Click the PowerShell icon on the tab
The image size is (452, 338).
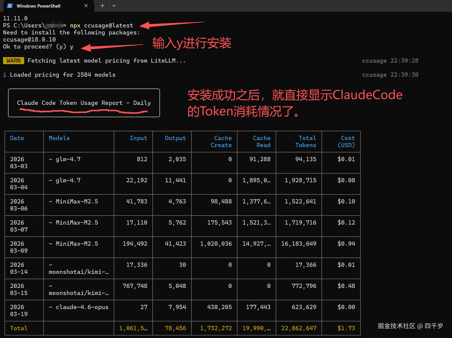pos(9,6)
